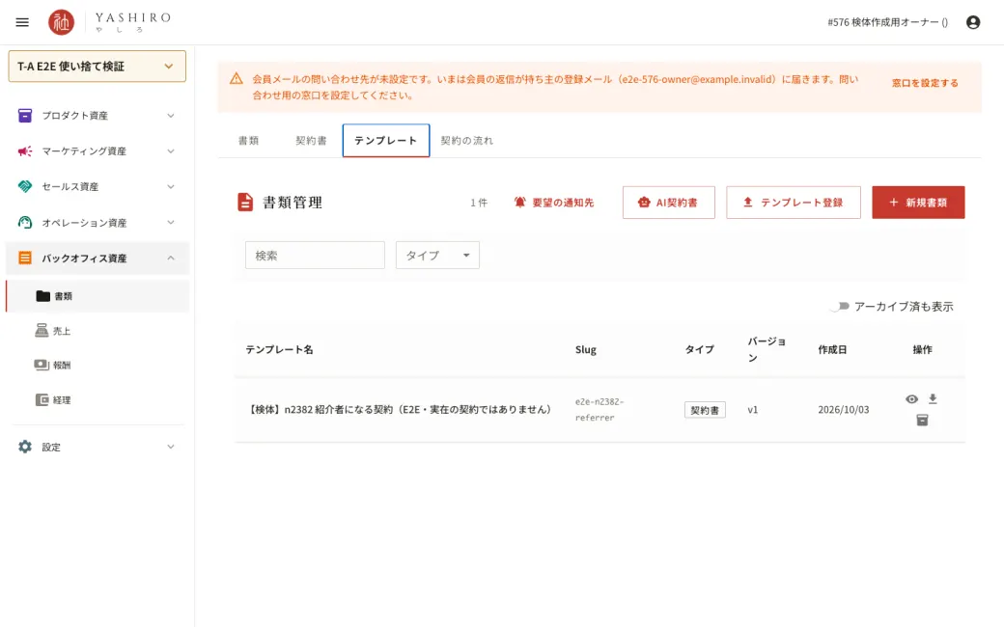
Task: Click the マーケティング資産 megaphone icon
Action: pyautogui.click(x=25, y=151)
